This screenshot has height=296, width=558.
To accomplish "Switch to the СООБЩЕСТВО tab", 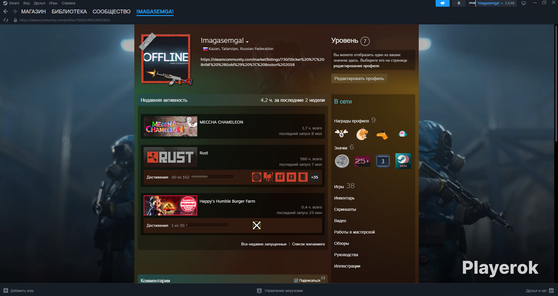I will pyautogui.click(x=112, y=12).
